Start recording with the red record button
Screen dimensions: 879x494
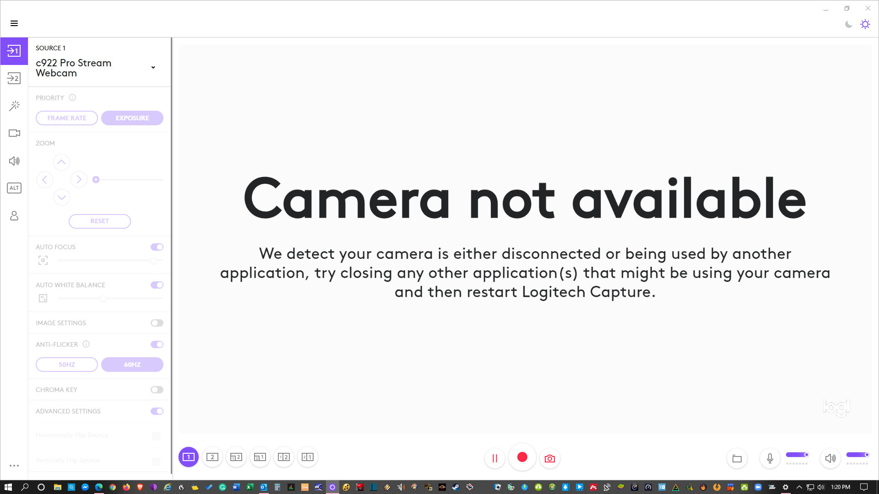click(522, 457)
